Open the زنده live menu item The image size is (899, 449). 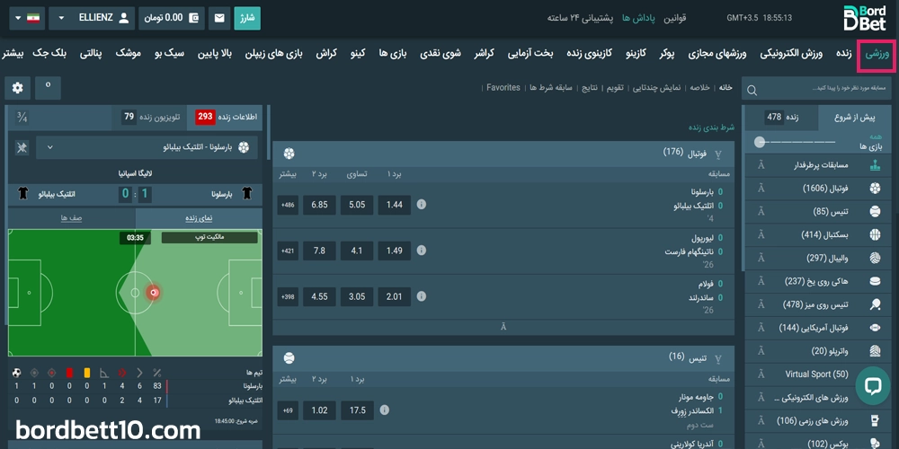(x=843, y=55)
